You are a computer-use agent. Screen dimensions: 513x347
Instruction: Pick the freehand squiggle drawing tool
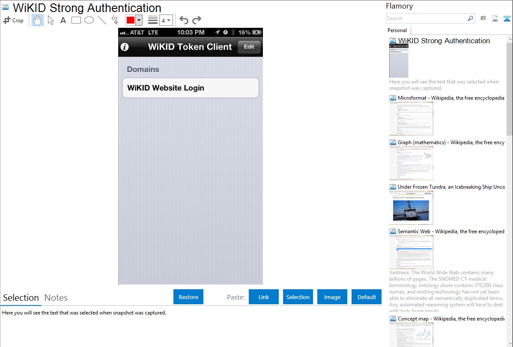pyautogui.click(x=115, y=20)
